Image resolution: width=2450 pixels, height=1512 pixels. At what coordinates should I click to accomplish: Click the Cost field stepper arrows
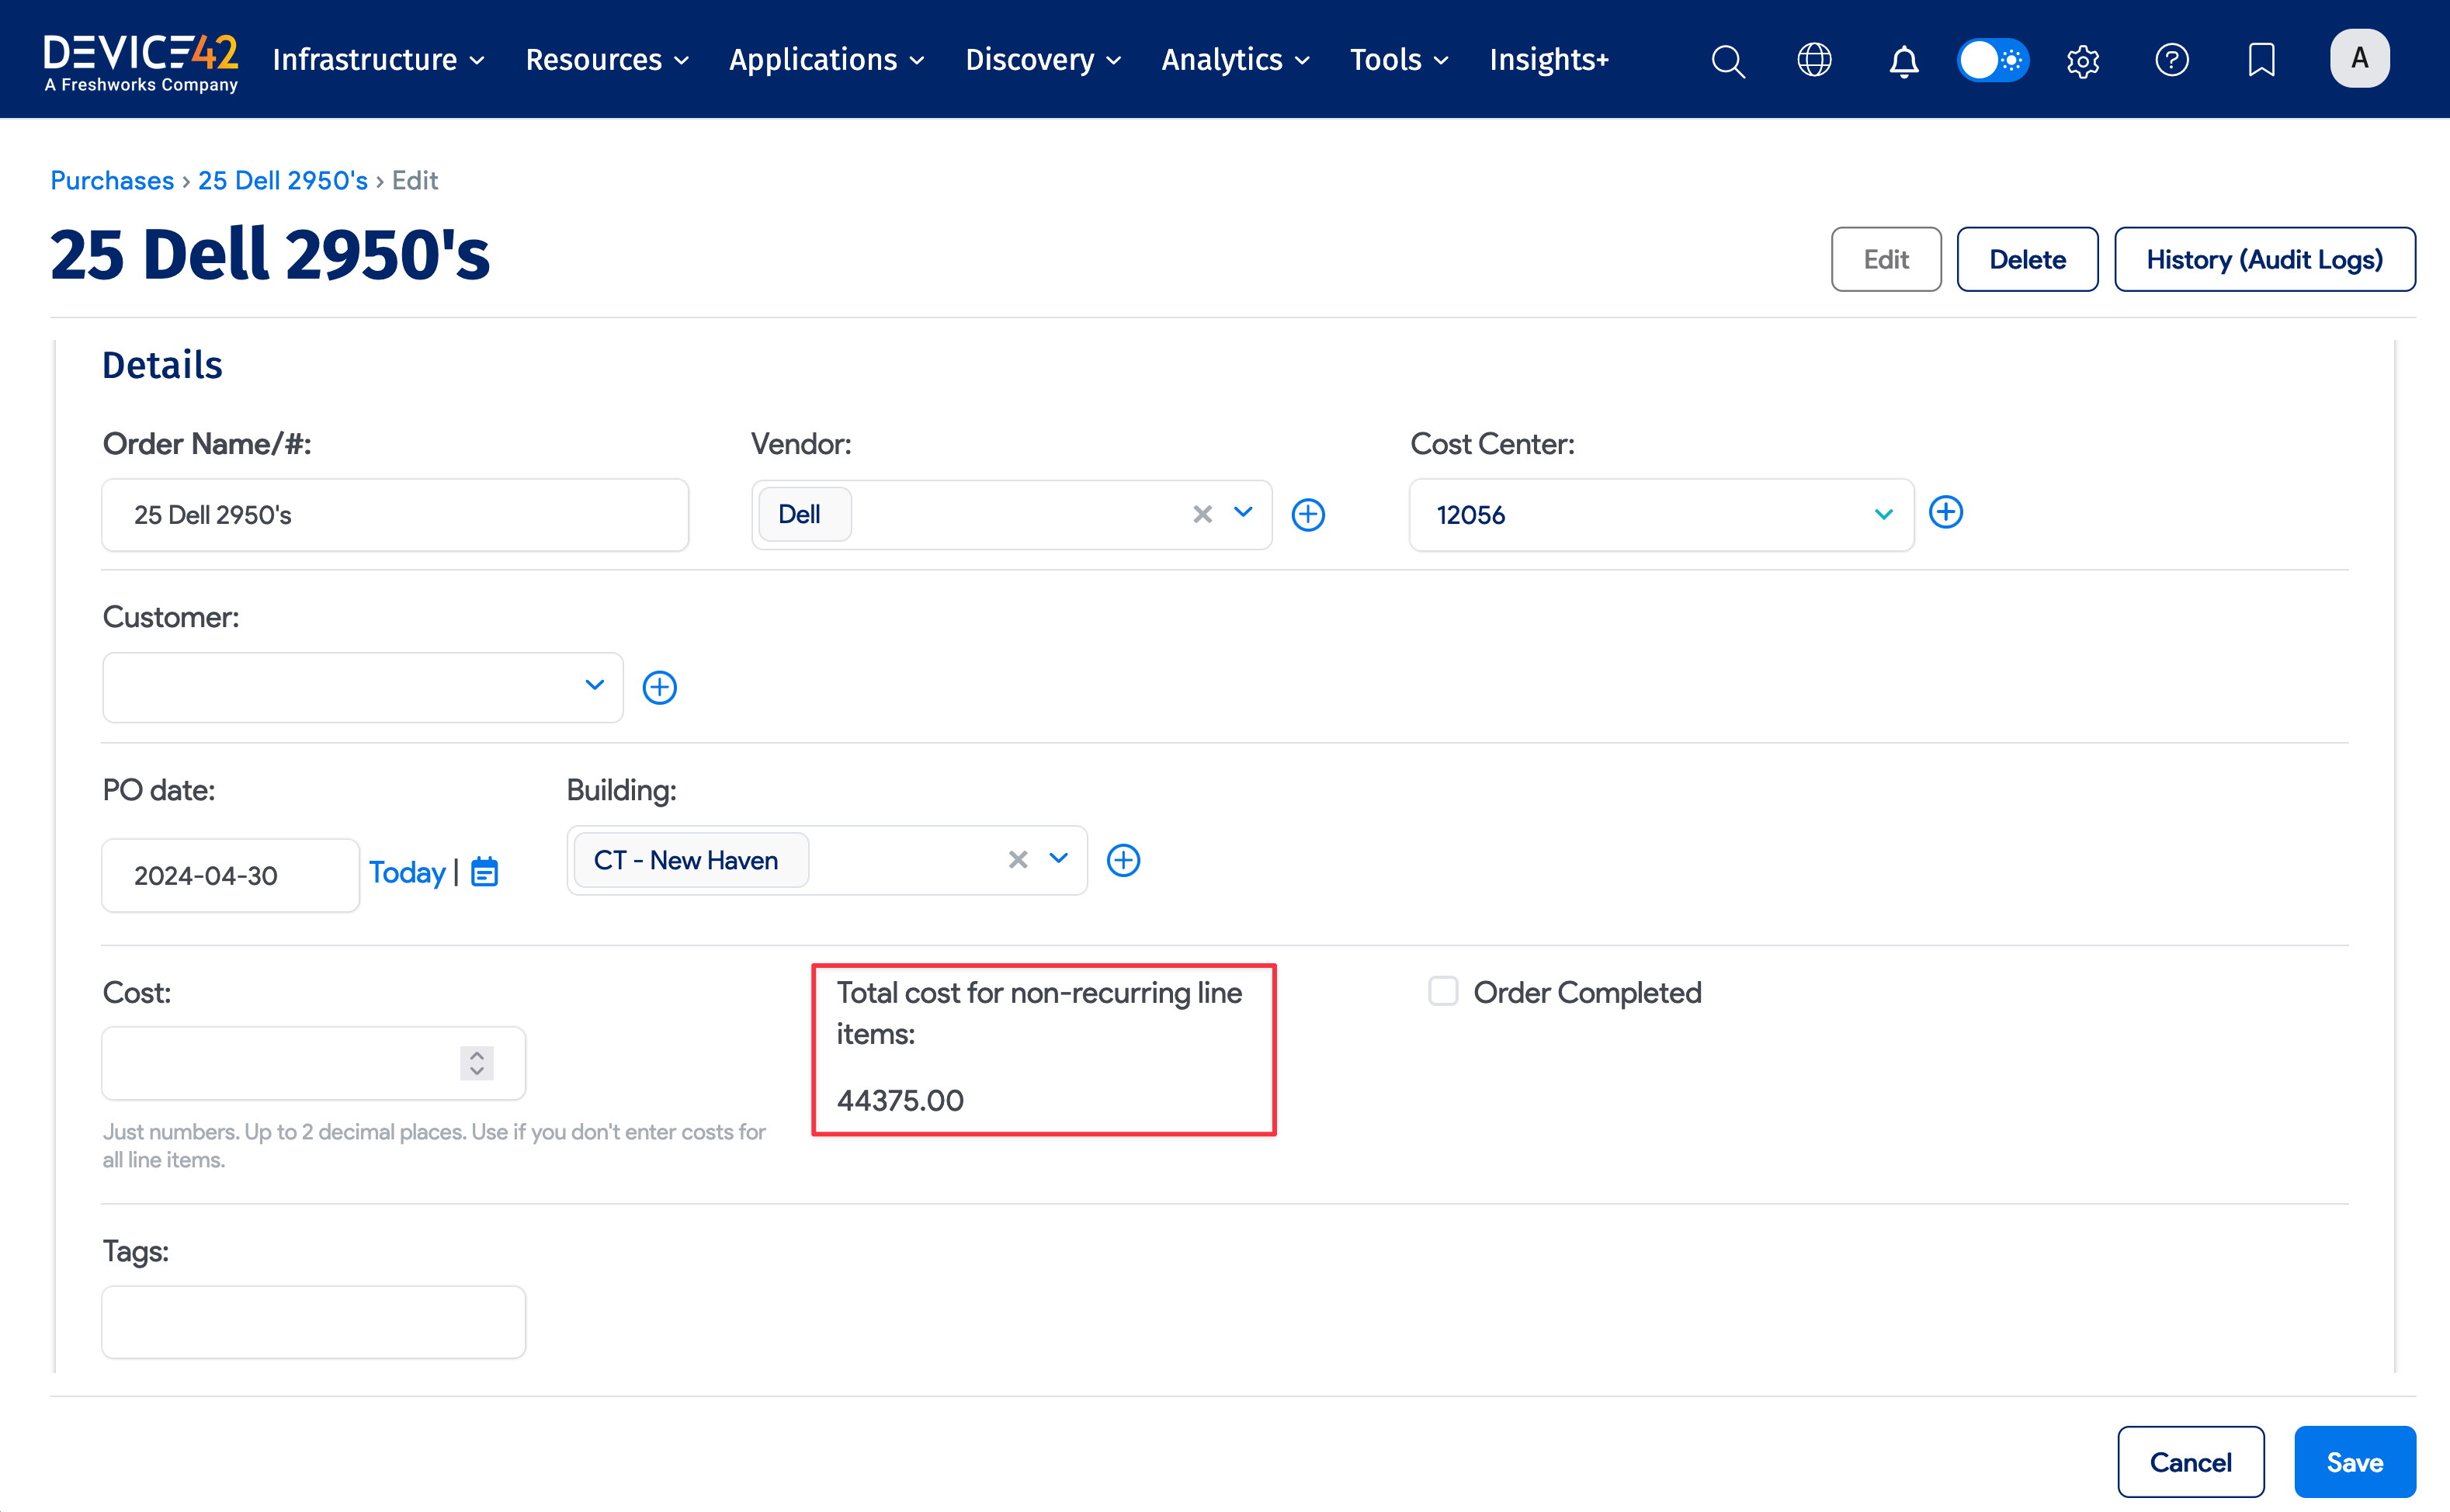(x=477, y=1063)
